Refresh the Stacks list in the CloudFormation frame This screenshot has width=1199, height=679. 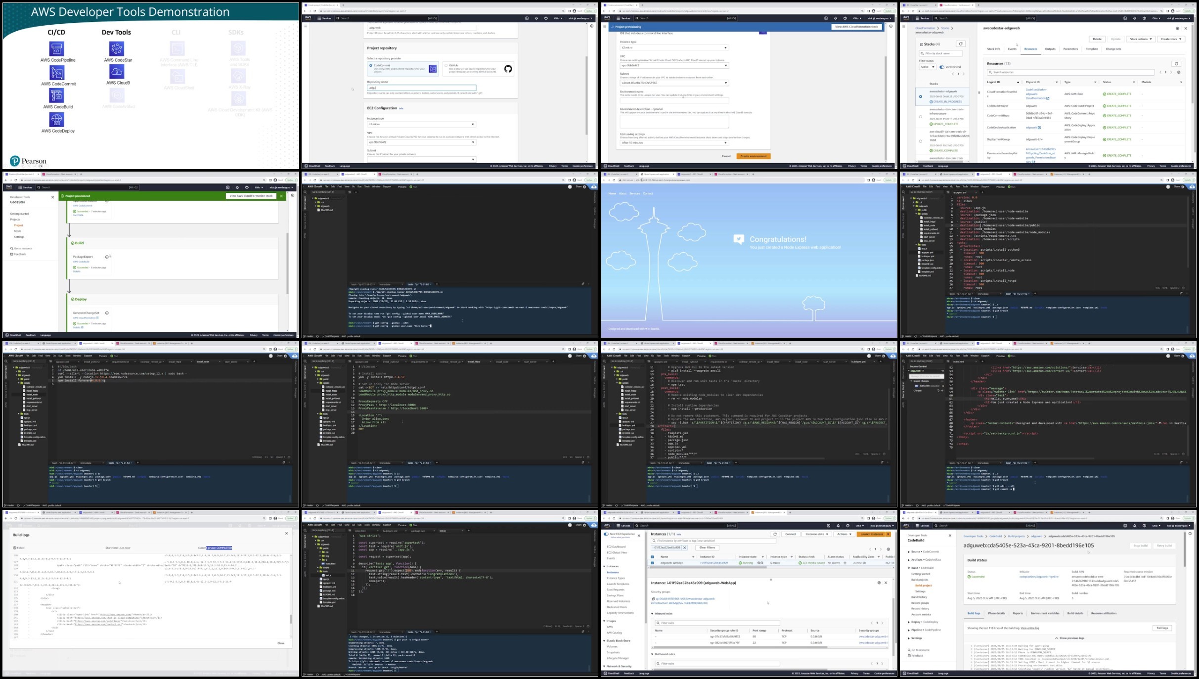coord(960,44)
